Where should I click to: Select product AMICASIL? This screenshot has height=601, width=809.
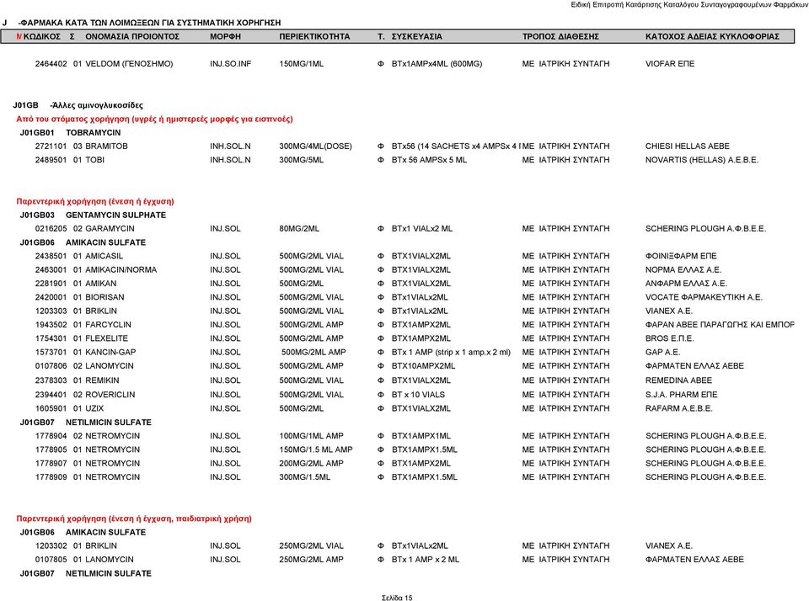(x=104, y=256)
